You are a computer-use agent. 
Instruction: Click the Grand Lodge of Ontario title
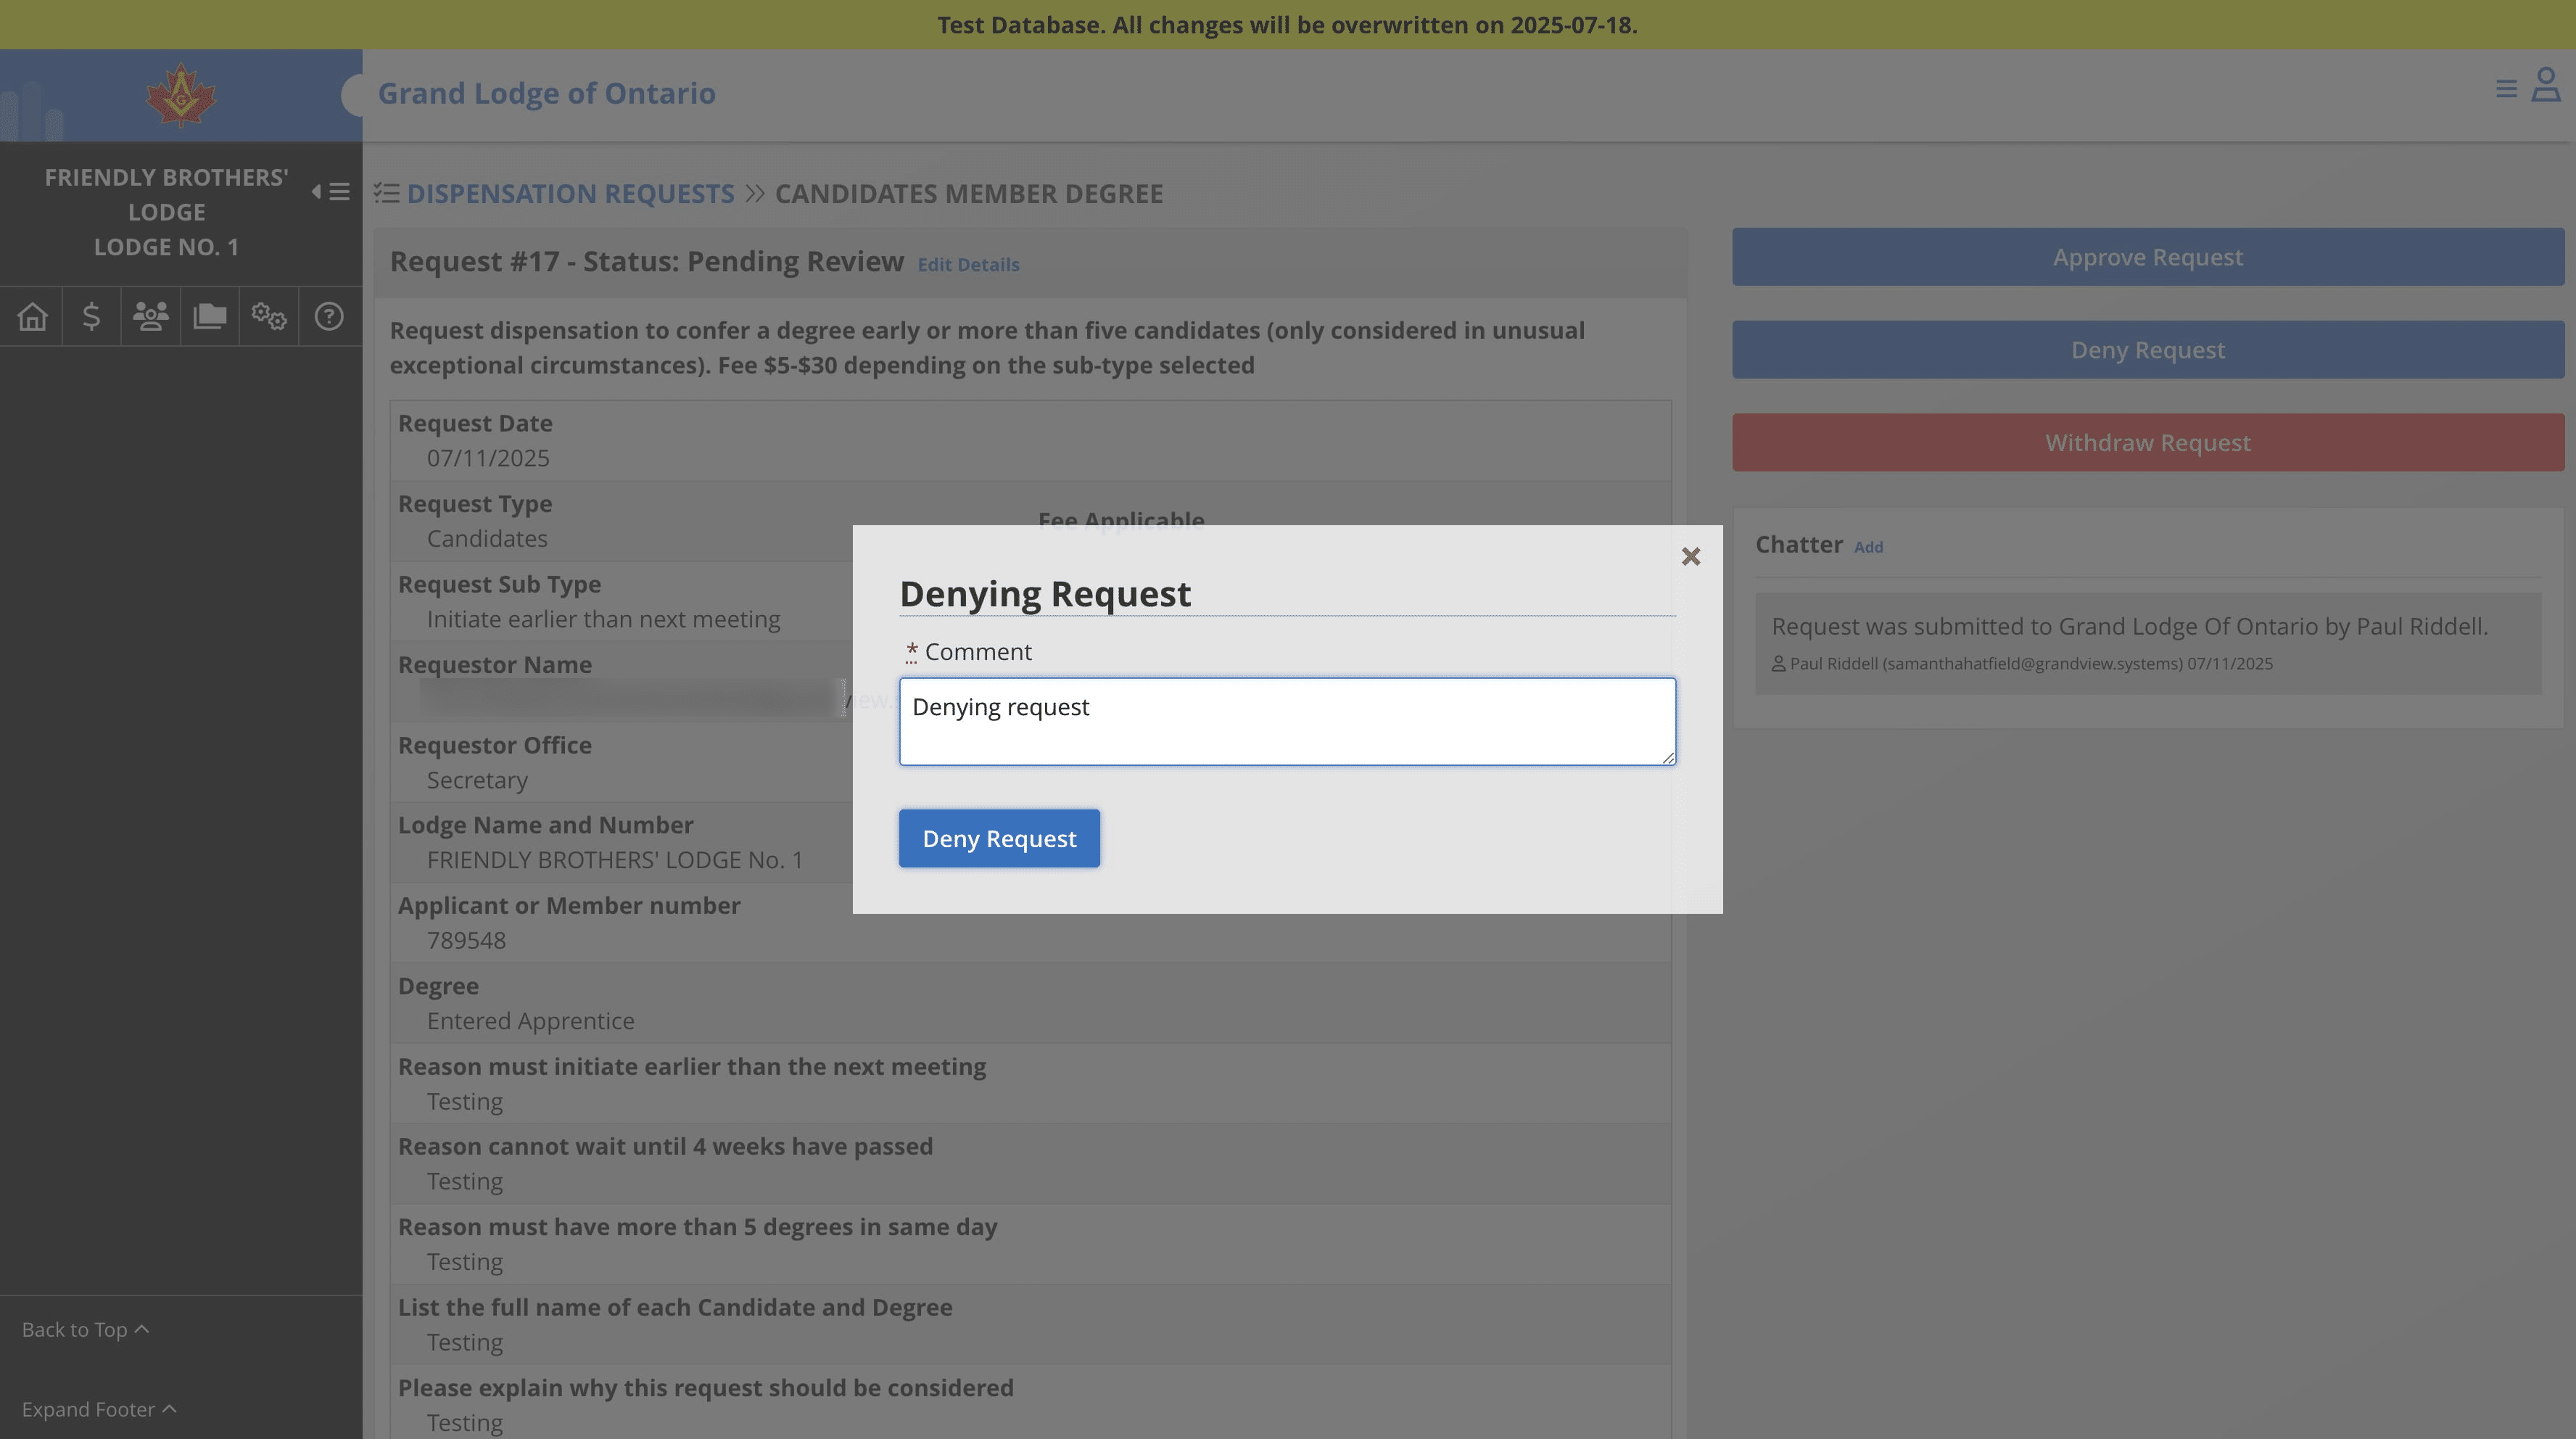click(x=546, y=93)
